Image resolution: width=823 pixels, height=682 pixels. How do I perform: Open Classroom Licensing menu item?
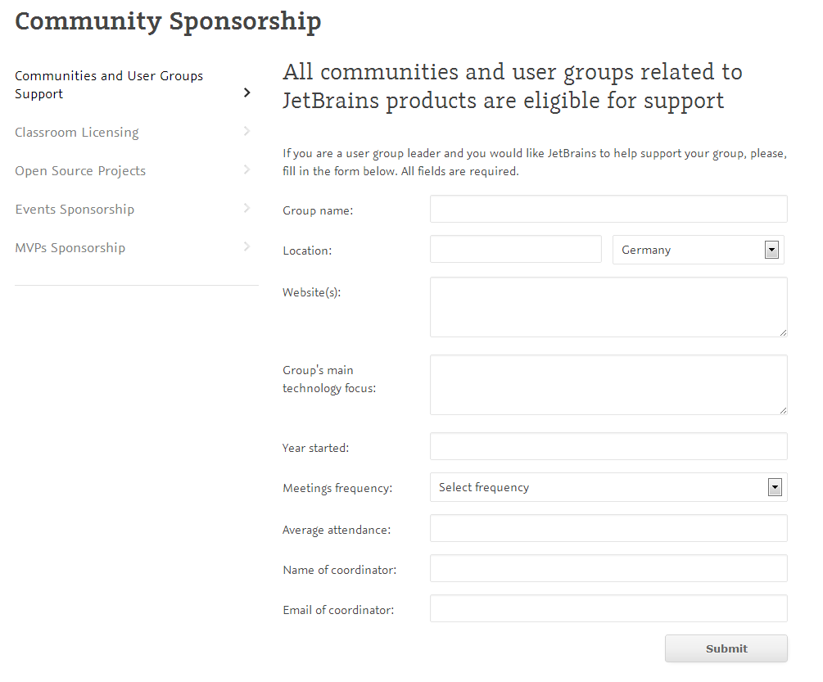coord(77,132)
